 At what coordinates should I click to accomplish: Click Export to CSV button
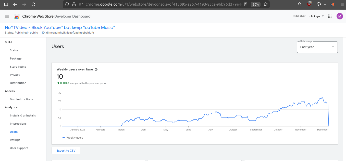(66, 151)
